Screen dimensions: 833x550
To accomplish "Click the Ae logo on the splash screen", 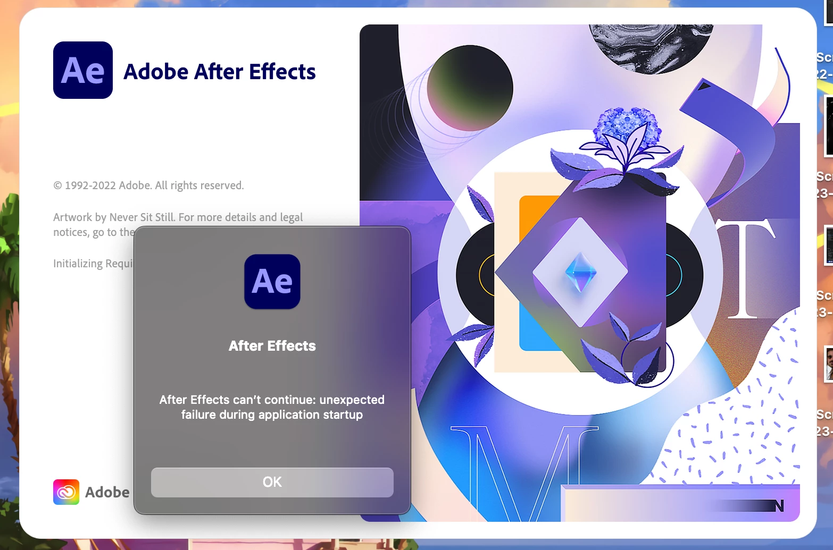I will click(83, 70).
